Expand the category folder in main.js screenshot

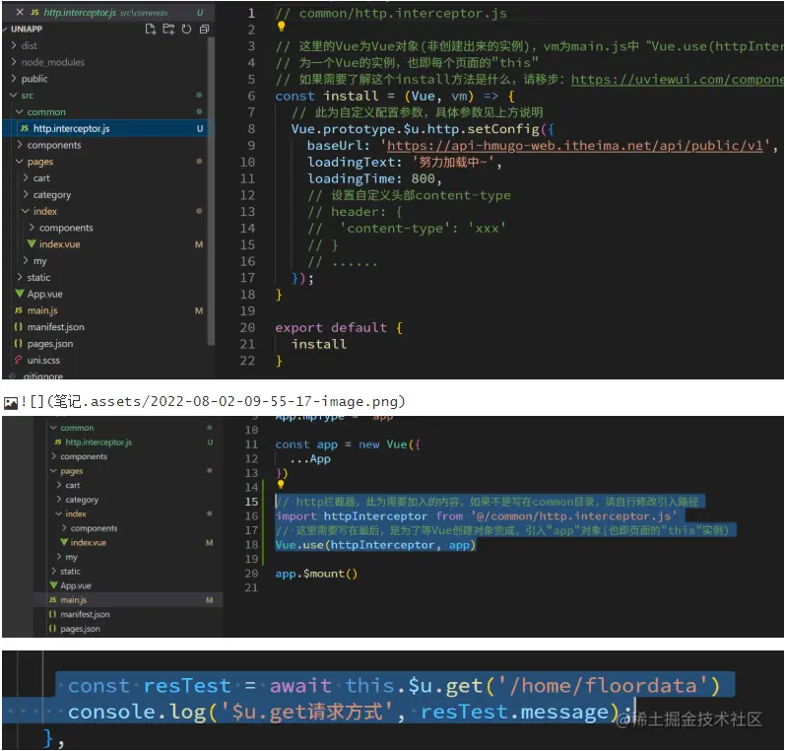[59, 500]
